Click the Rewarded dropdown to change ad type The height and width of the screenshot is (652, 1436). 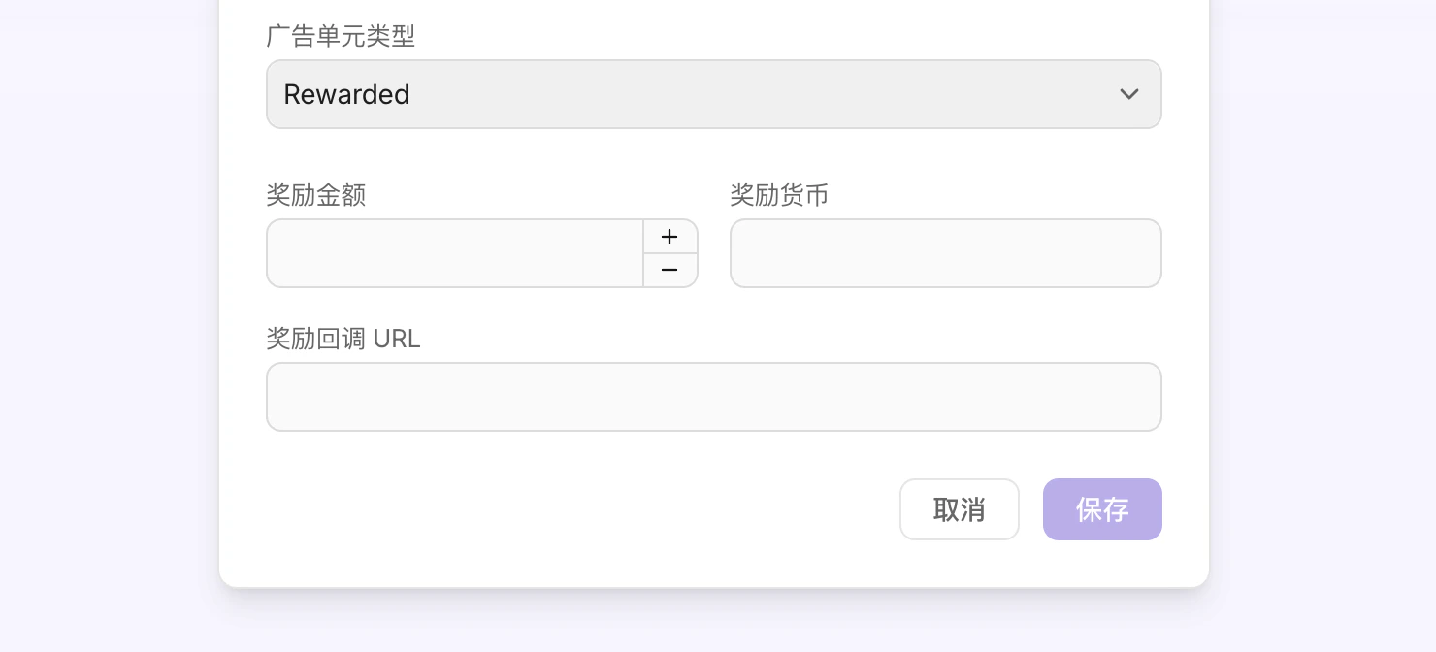[x=714, y=94]
